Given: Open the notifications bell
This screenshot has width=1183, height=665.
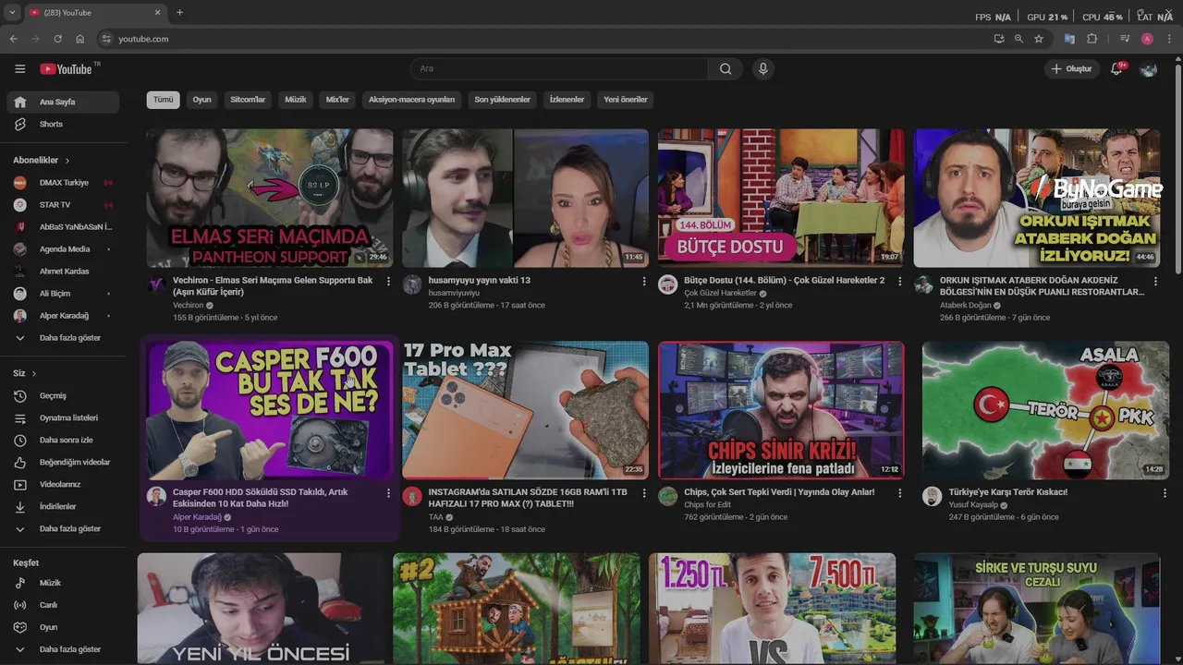Looking at the screenshot, I should coord(1116,69).
